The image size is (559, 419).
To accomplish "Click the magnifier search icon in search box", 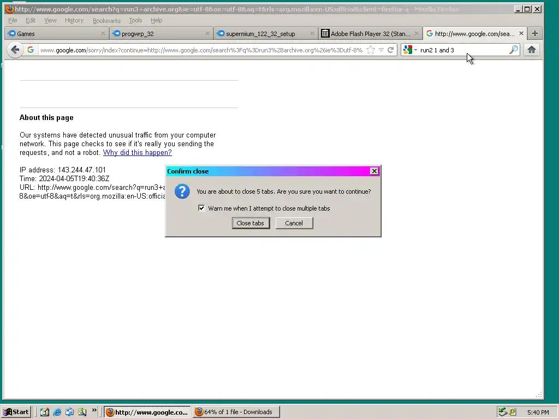I will (513, 50).
